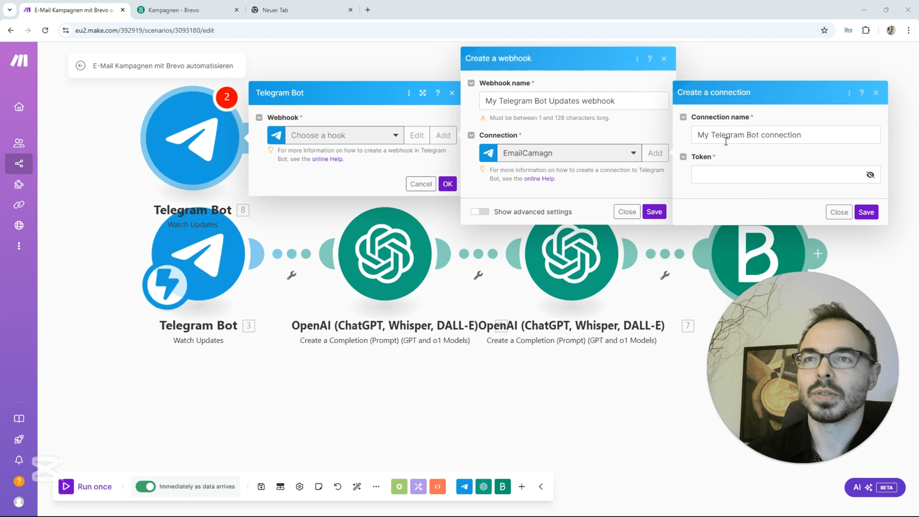This screenshot has width=919, height=517.
Task: Bookmark this page with star icon
Action: coord(824,30)
